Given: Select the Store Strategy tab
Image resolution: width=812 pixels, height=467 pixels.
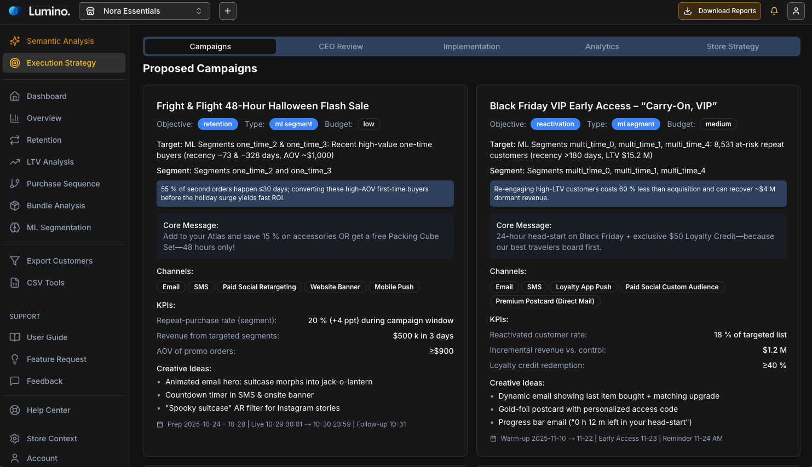Looking at the screenshot, I should (x=733, y=46).
